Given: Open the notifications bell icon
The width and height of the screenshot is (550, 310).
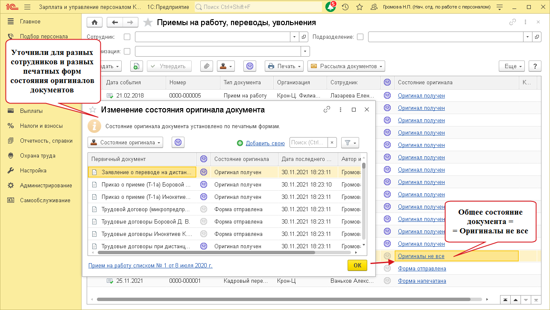Looking at the screenshot, I should (330, 7).
